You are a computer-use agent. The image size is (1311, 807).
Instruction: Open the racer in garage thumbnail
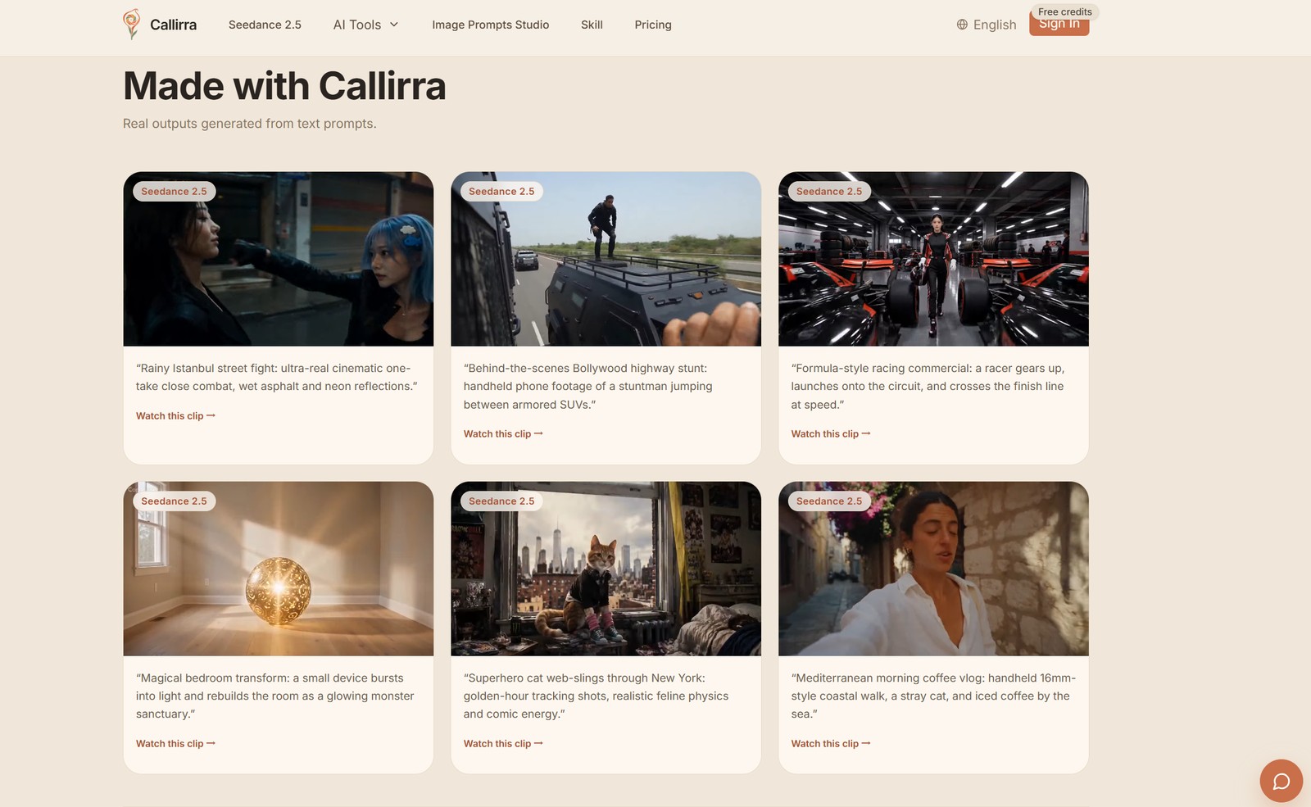(933, 259)
